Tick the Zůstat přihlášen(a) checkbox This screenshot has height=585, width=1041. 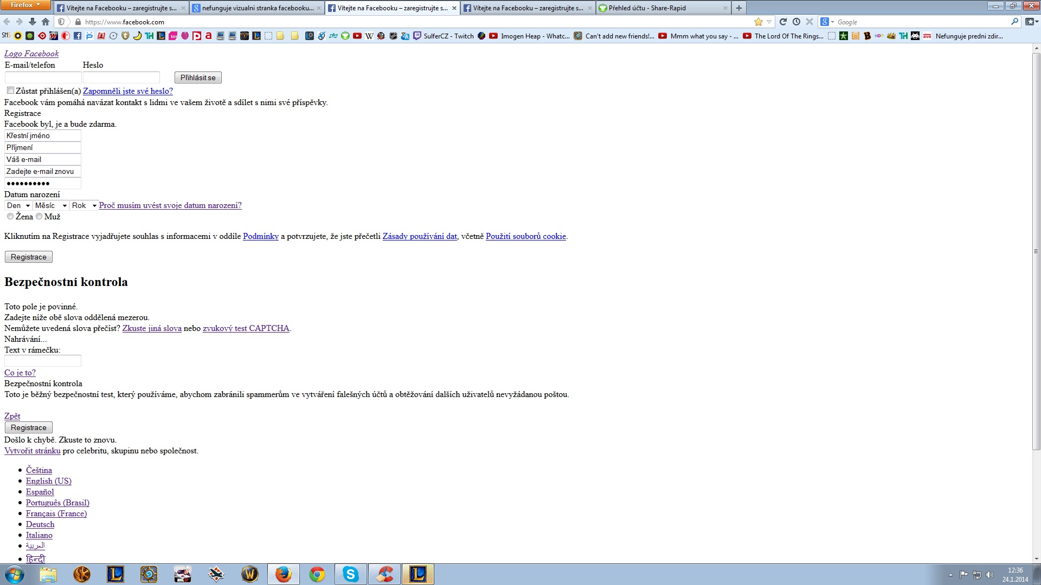point(10,90)
